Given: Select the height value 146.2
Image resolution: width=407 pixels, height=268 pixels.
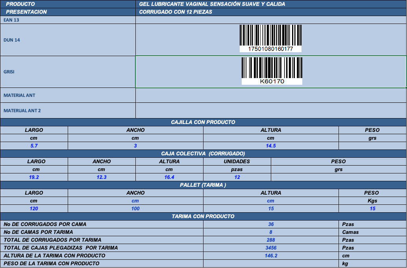Looking at the screenshot, I should pyautogui.click(x=271, y=255).
